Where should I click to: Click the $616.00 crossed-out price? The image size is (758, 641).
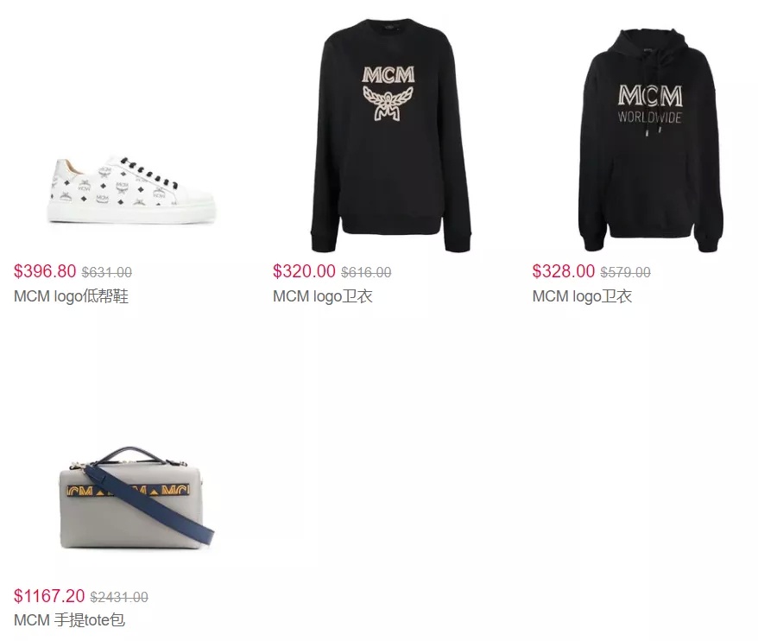tap(366, 272)
